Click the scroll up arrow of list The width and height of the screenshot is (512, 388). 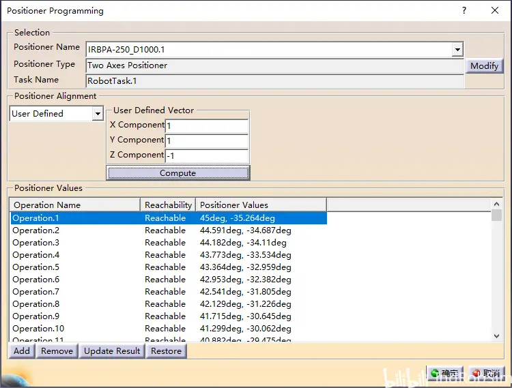(x=497, y=204)
